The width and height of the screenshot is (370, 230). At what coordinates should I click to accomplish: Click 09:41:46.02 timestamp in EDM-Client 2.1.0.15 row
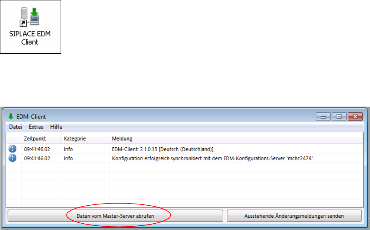[x=37, y=149]
